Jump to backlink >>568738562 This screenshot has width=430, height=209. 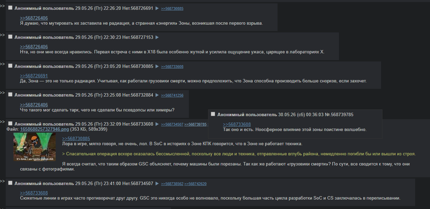[x=172, y=184]
